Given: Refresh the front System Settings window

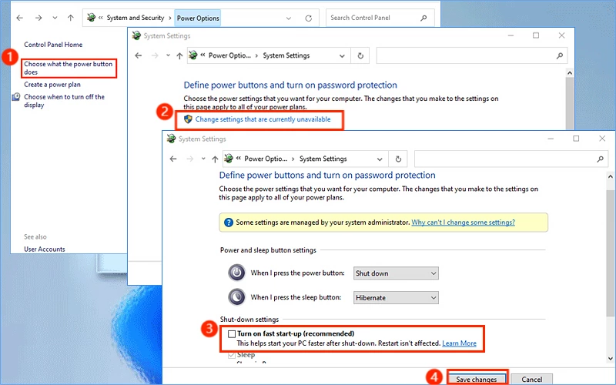Looking at the screenshot, I should [x=398, y=159].
